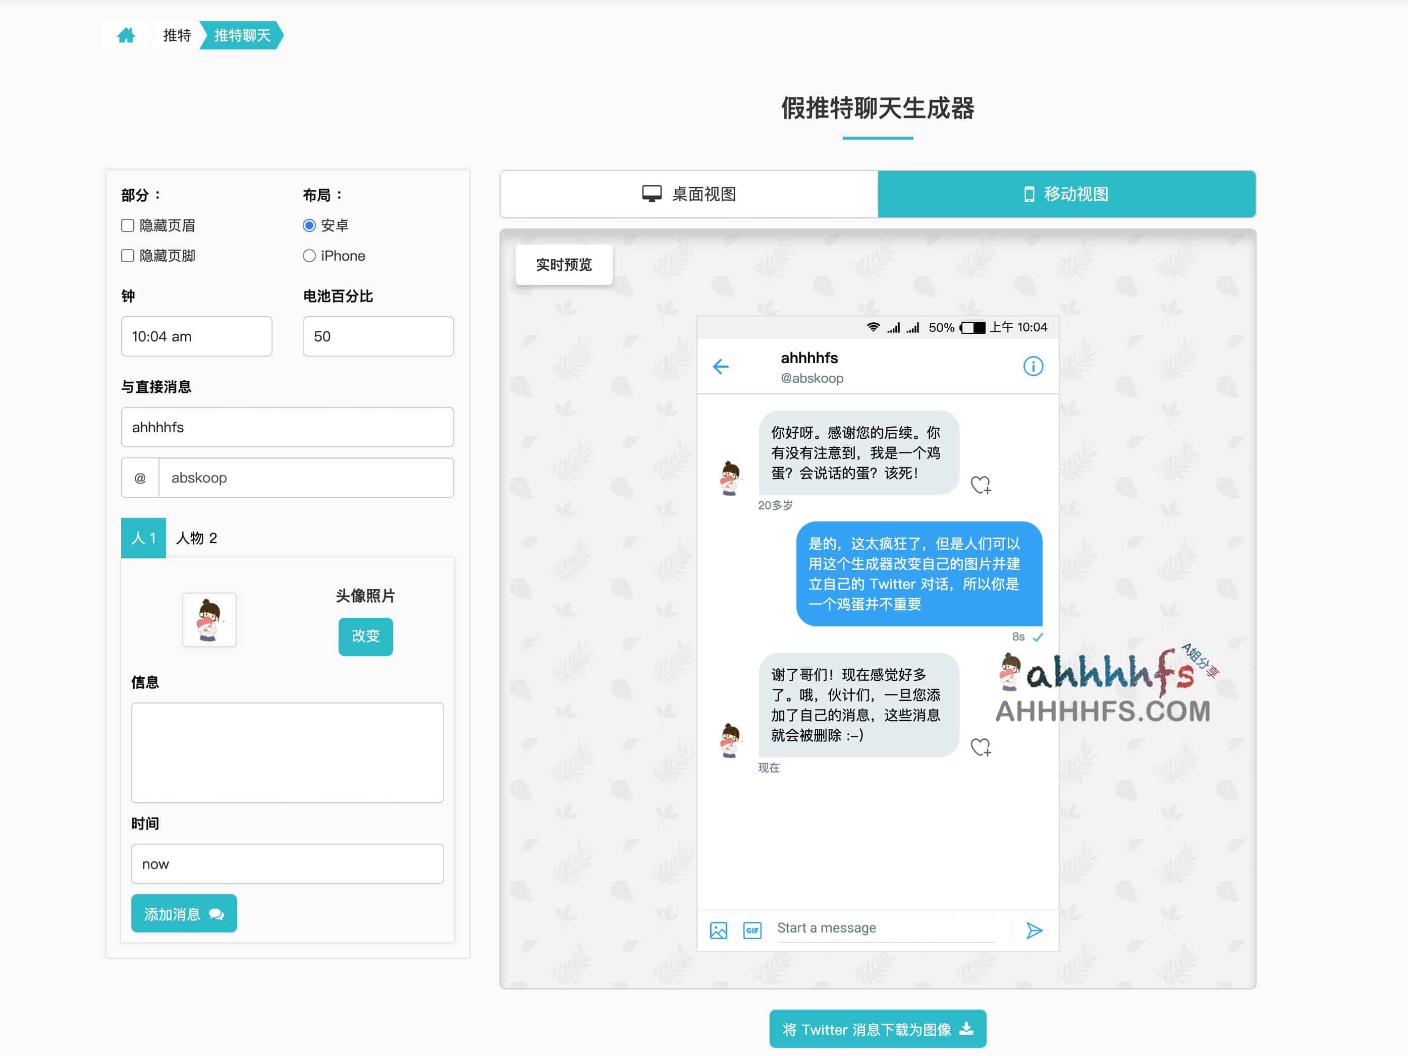This screenshot has height=1056, width=1408.
Task: Click the 改变 button to change avatar photo
Action: point(365,635)
